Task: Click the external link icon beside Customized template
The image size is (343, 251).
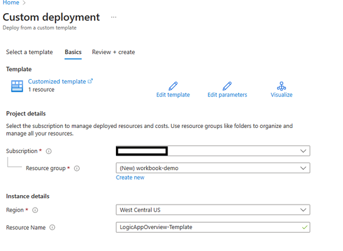Action: tap(90, 81)
